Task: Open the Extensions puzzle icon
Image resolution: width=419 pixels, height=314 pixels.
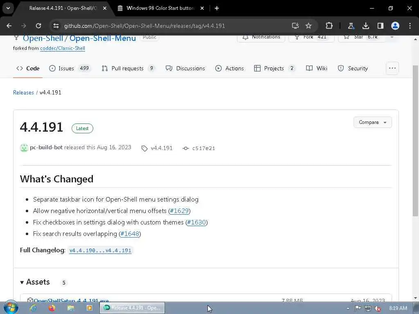Action: point(329,26)
